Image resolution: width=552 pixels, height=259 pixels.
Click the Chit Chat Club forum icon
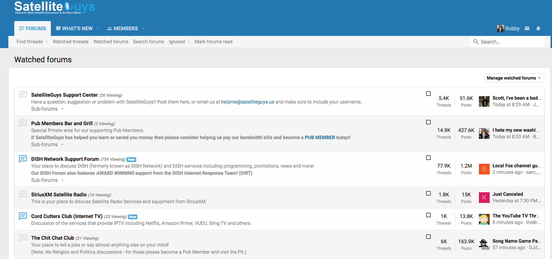(x=23, y=238)
